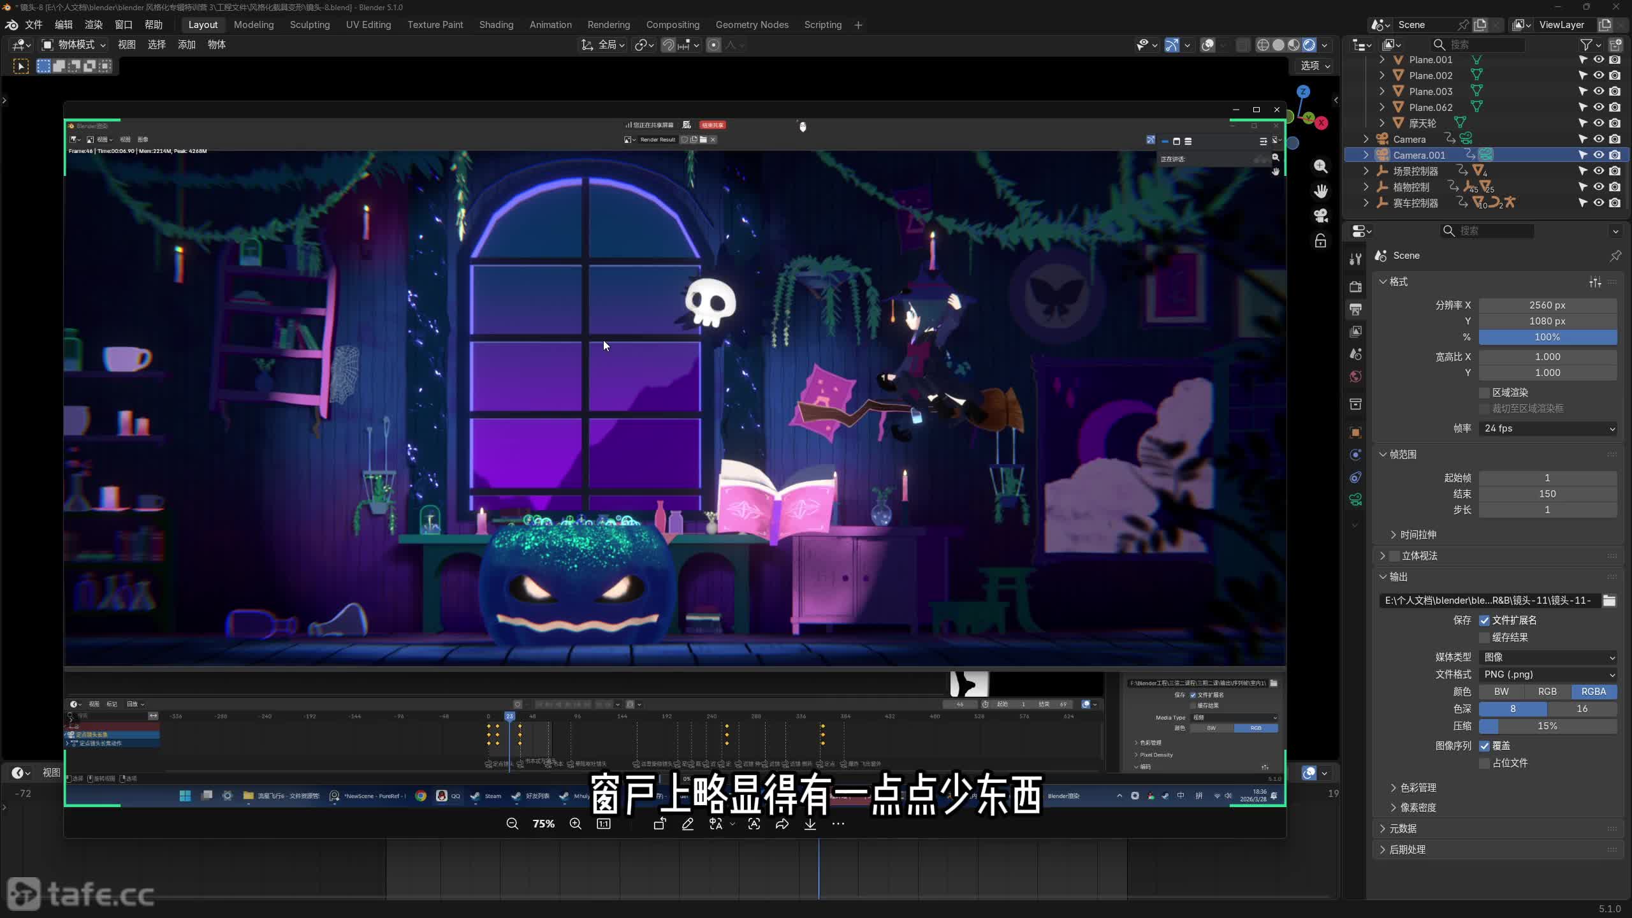Click the folder icon beside output path
This screenshot has height=918, width=1632.
[x=1609, y=601]
